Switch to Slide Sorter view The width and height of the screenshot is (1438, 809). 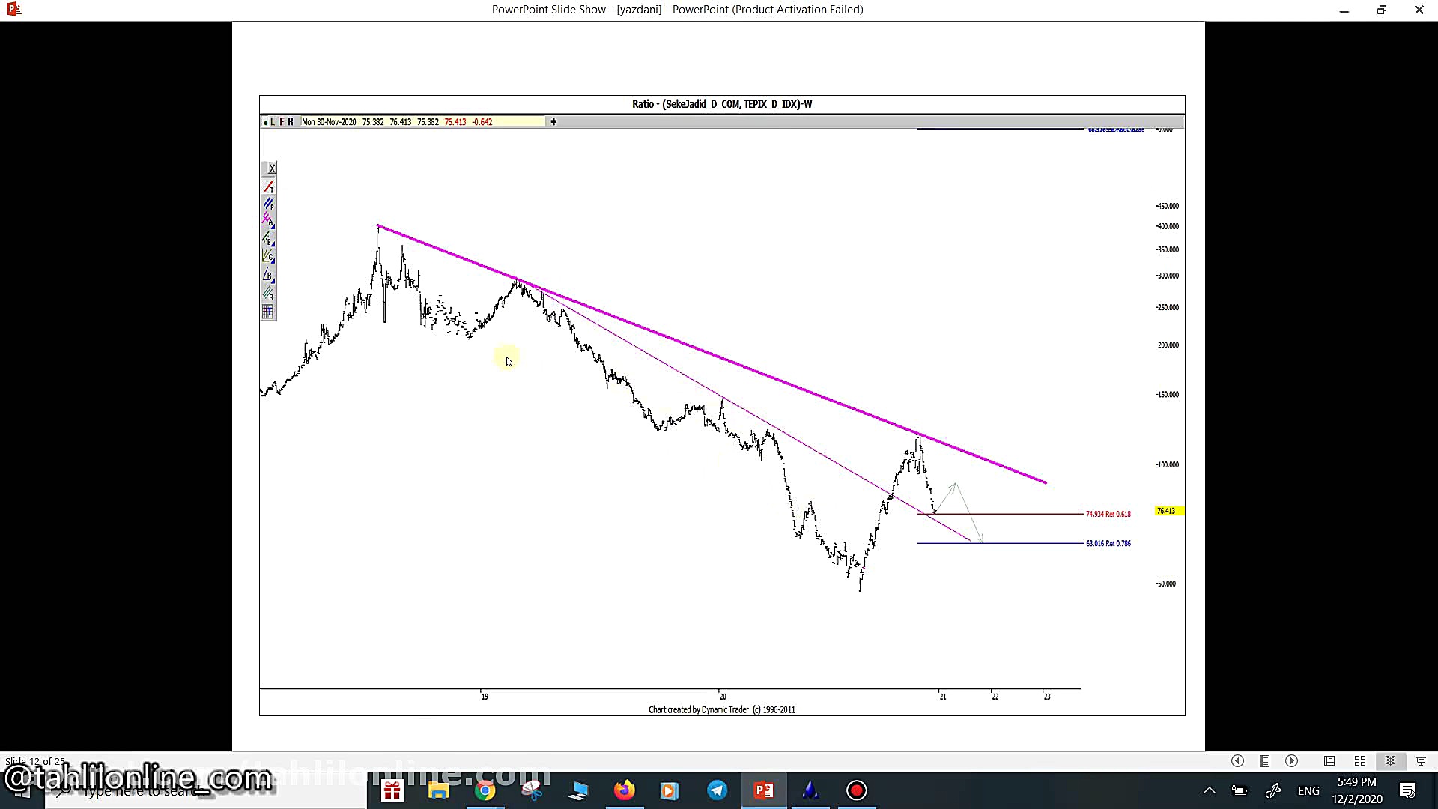point(1360,761)
